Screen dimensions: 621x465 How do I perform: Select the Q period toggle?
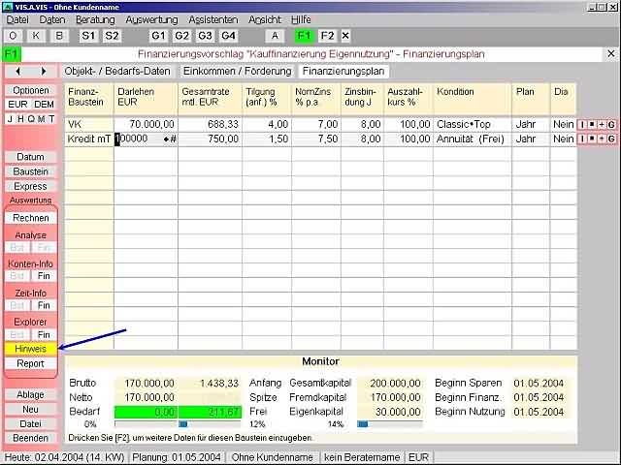point(31,119)
